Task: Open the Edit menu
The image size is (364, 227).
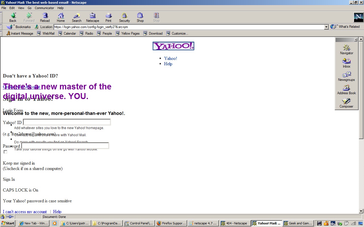Action: 12,8
